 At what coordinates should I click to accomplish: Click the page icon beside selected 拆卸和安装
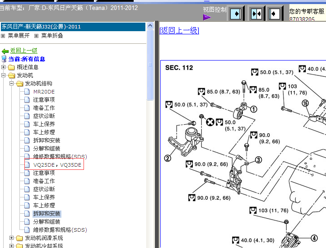pos(27,214)
